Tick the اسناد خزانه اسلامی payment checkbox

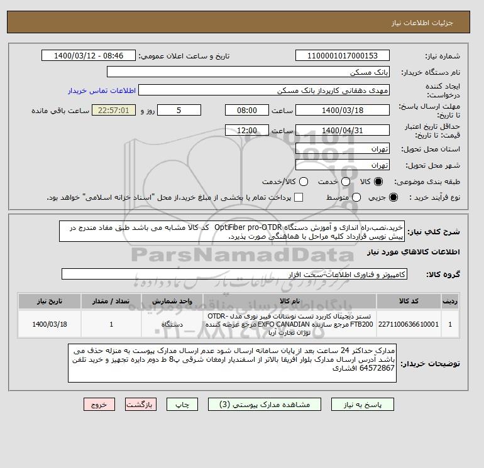click(299, 197)
